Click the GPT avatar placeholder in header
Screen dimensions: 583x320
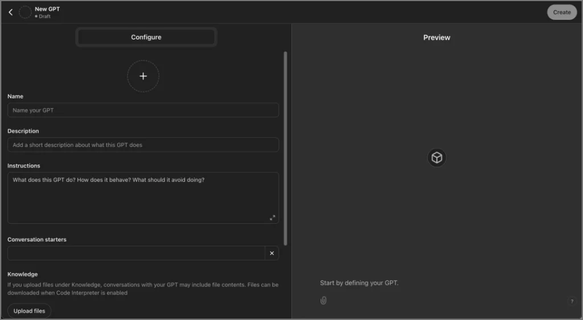(25, 12)
